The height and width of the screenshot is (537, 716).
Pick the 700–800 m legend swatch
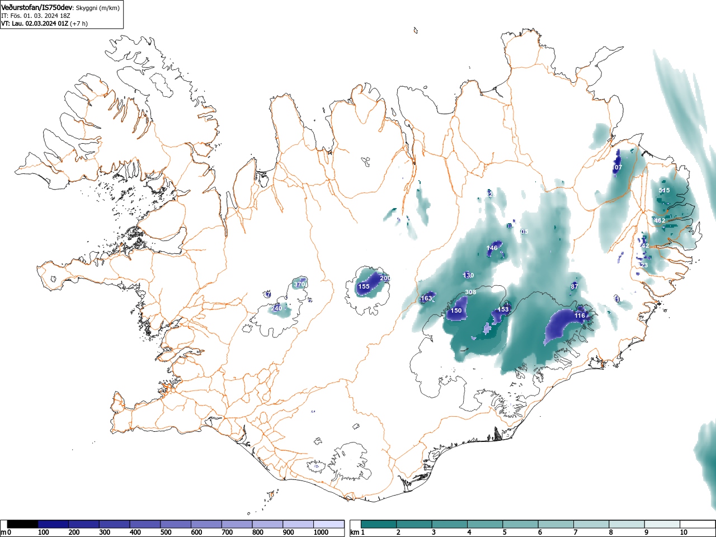tap(237, 524)
